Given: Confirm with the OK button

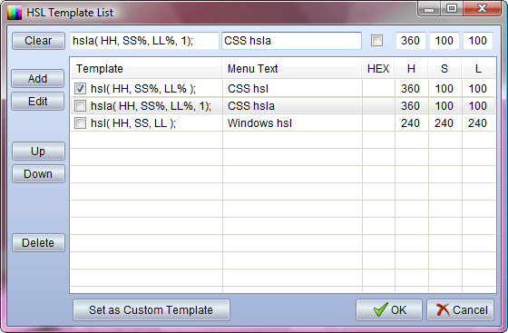Looking at the screenshot, I should (x=389, y=310).
